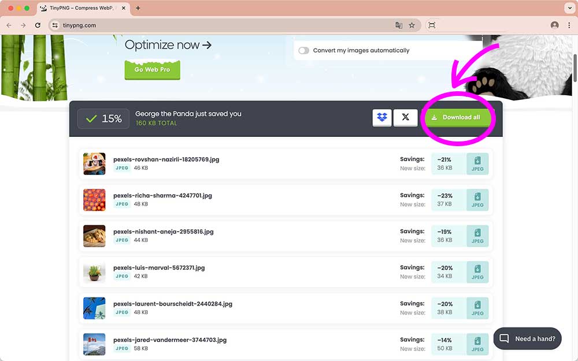Close the TinyPNG tab
This screenshot has width=578, height=361.
124,8
